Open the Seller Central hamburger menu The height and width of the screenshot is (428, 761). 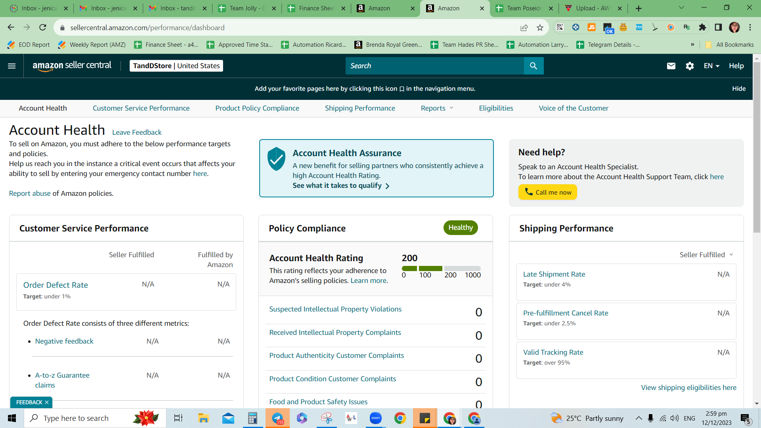[x=12, y=66]
